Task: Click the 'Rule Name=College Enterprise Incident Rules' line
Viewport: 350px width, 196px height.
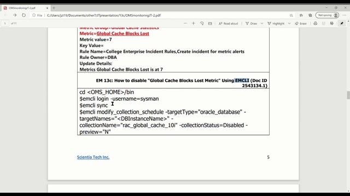Action: click(162, 52)
